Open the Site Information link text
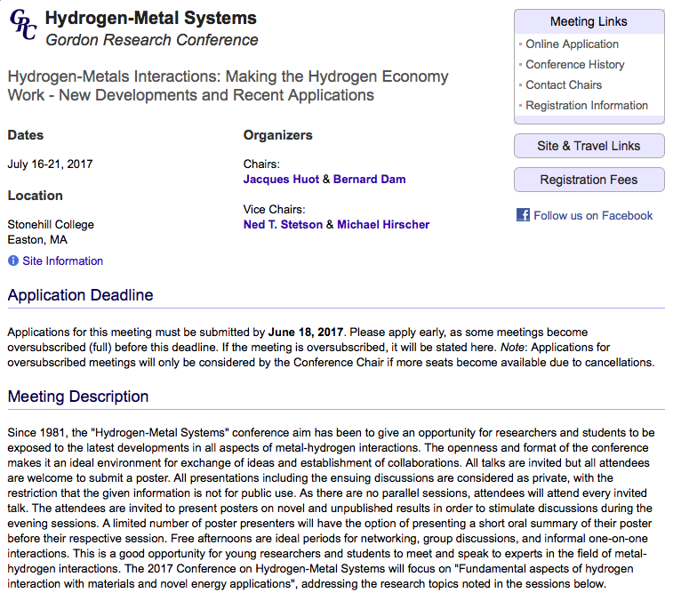This screenshot has width=673, height=601. [62, 261]
